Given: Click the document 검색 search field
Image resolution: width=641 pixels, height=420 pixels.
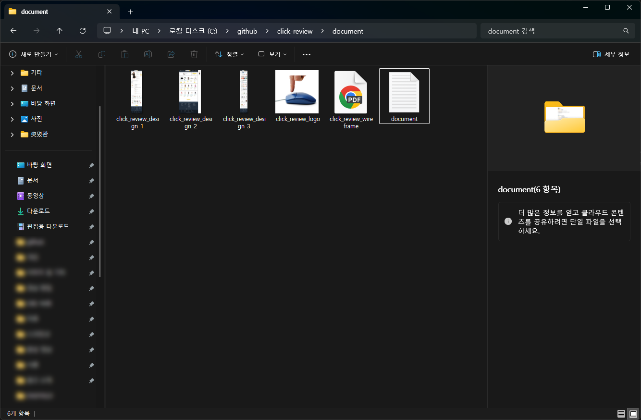Looking at the screenshot, I should pos(553,31).
